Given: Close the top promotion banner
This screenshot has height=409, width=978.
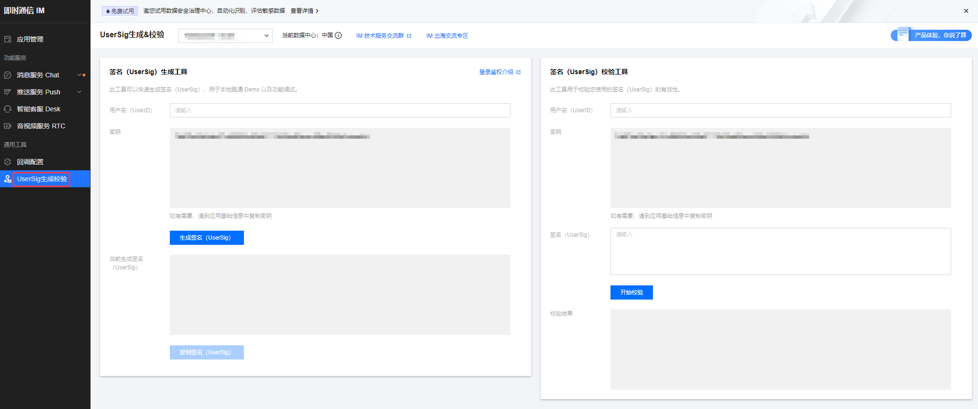Looking at the screenshot, I should [966, 11].
